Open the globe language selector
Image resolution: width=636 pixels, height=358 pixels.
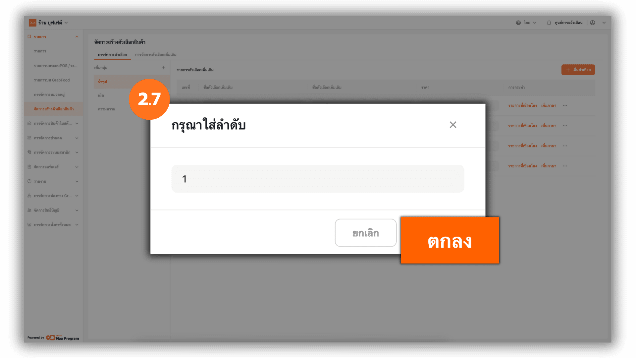tap(518, 23)
